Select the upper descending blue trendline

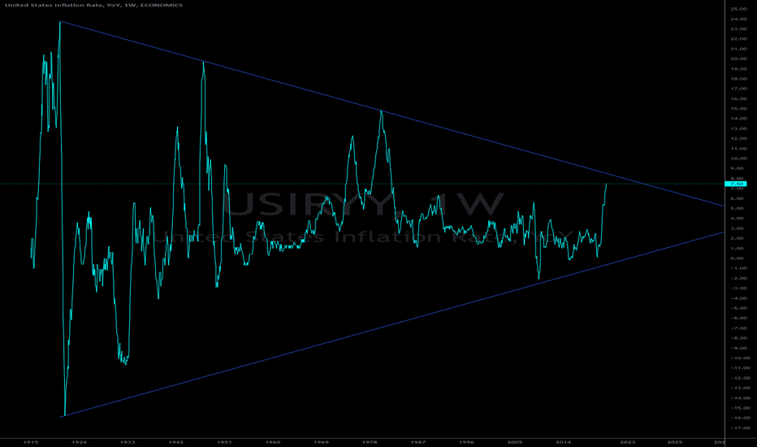(391, 114)
